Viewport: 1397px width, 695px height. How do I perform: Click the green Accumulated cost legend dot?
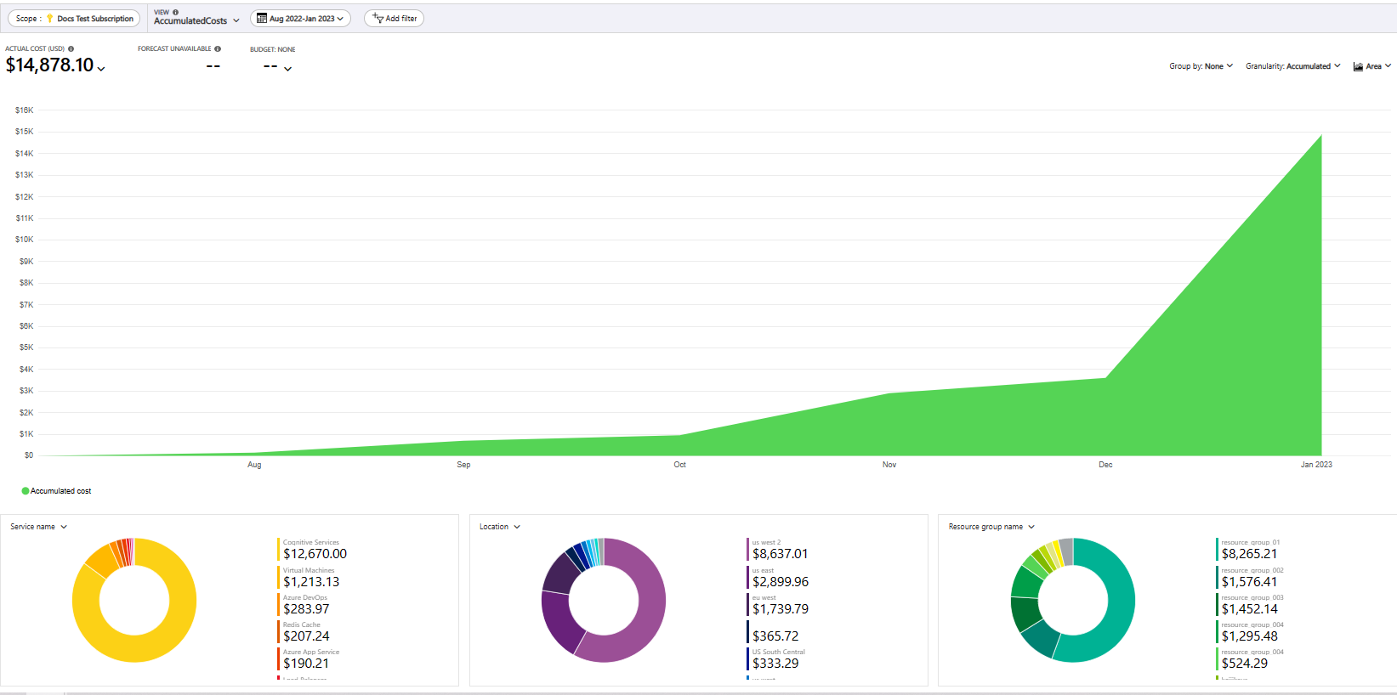click(26, 491)
